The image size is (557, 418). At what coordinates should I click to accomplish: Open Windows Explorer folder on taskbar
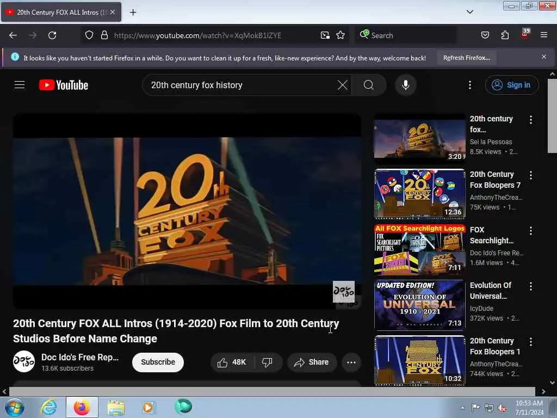pyautogui.click(x=116, y=407)
